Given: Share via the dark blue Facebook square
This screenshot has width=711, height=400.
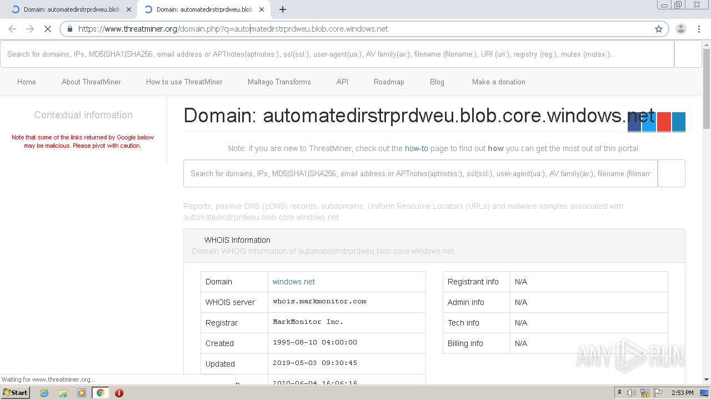Looking at the screenshot, I should click(x=634, y=122).
